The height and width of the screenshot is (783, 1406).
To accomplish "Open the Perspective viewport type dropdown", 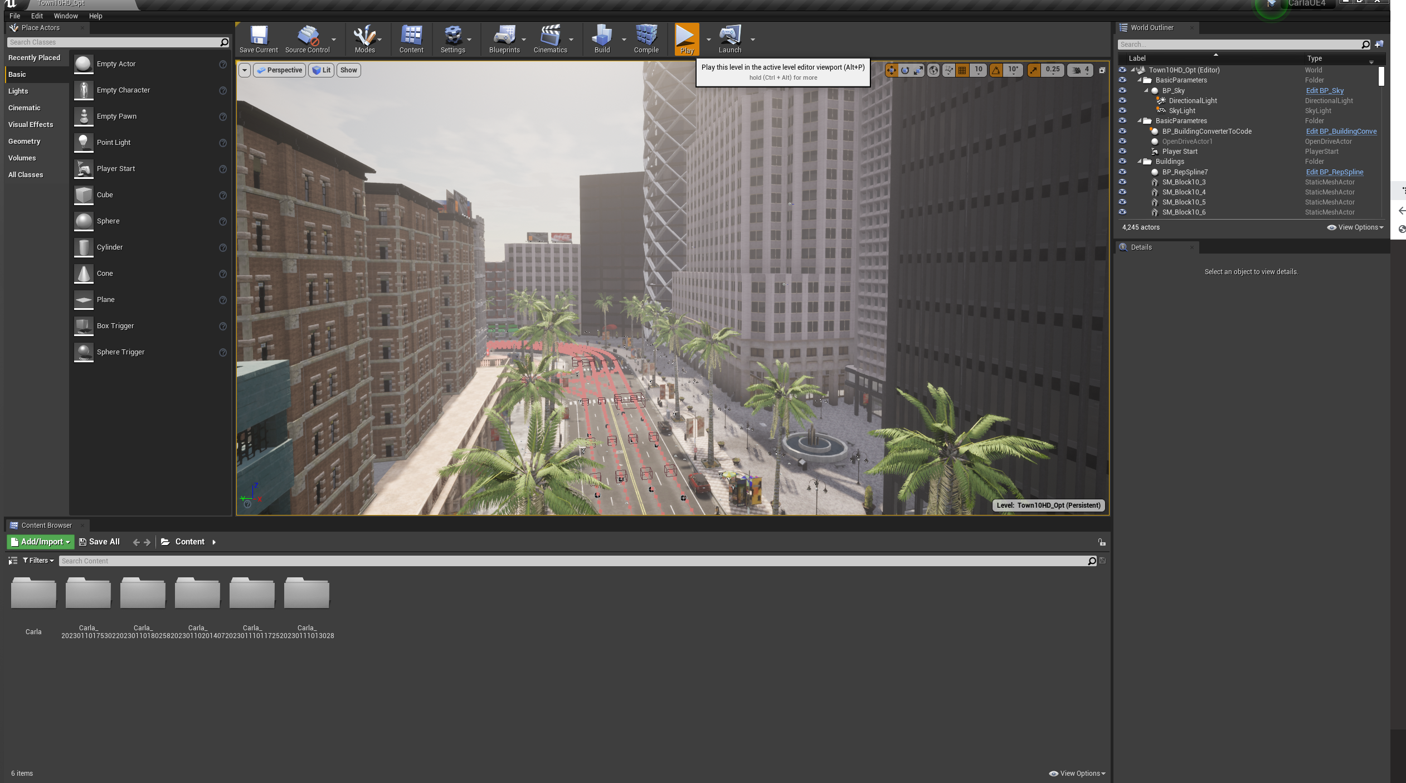I will pyautogui.click(x=280, y=70).
